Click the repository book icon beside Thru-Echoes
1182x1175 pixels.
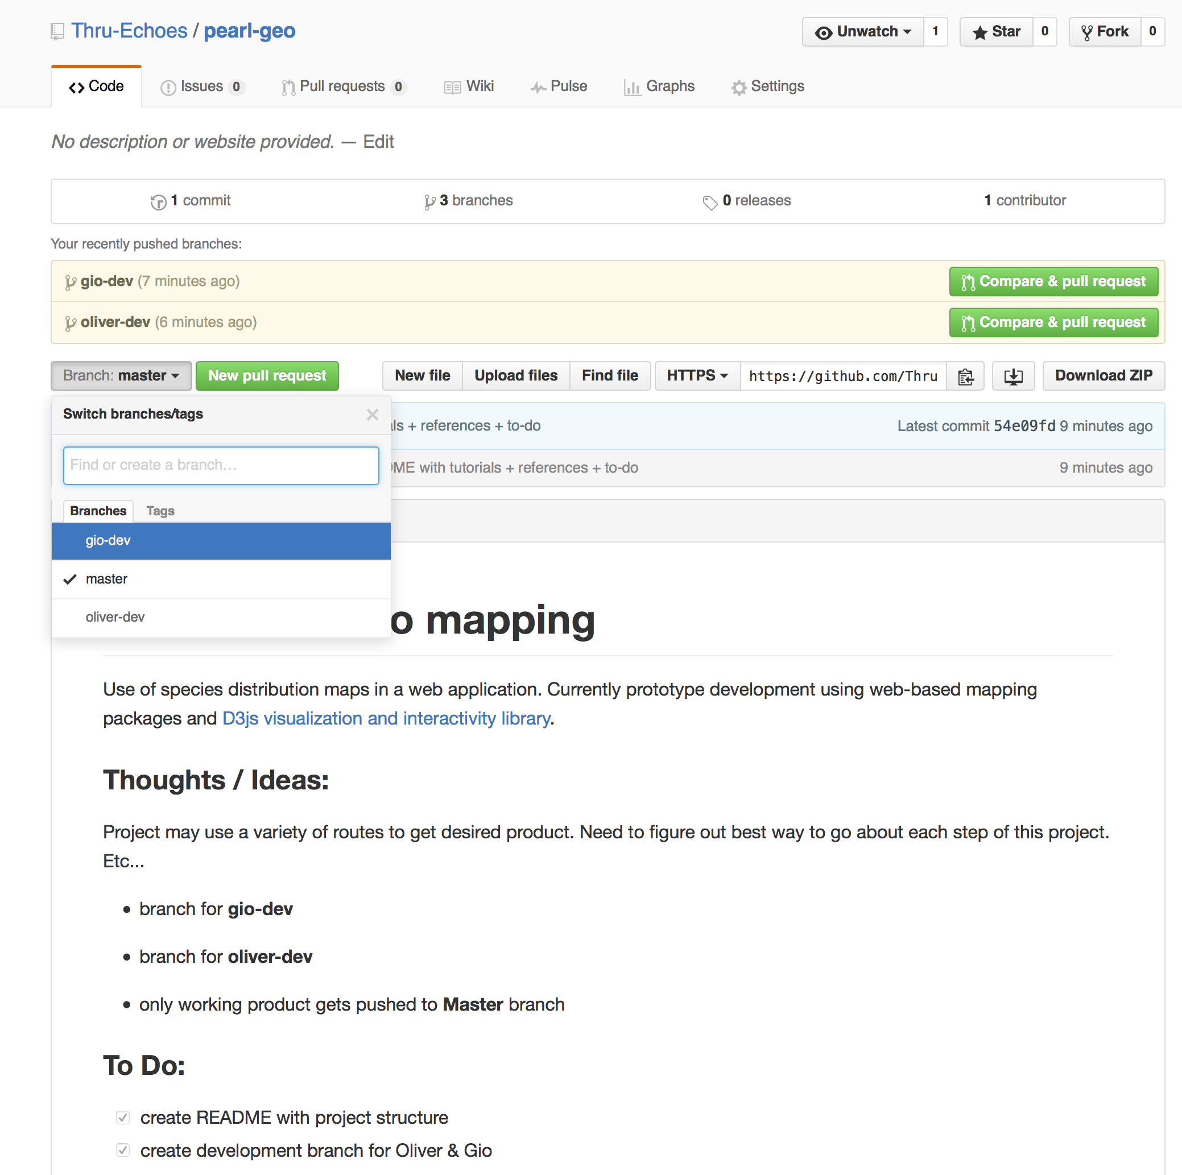click(x=57, y=31)
